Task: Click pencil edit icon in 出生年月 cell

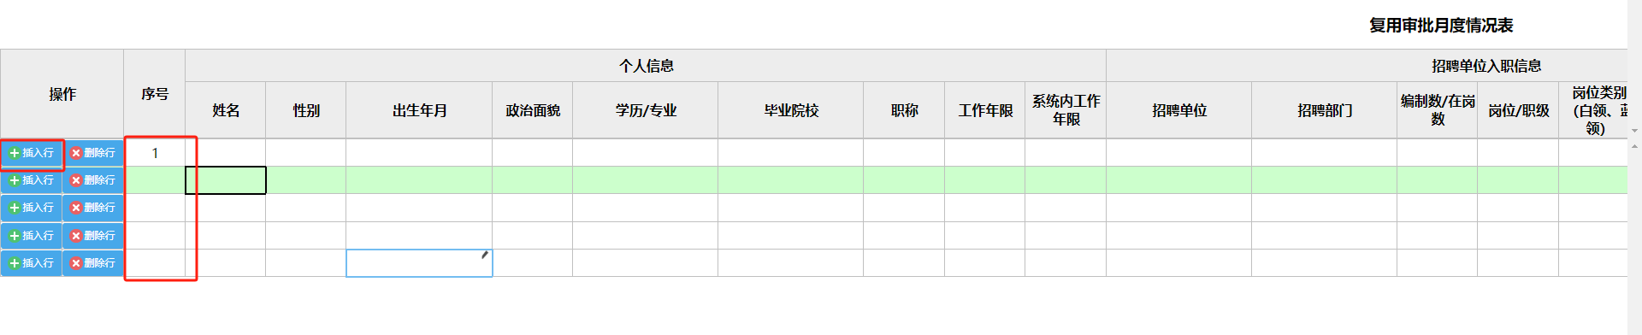Action: pos(485,255)
